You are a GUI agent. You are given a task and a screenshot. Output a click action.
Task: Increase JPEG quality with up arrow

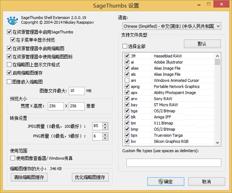[x=105, y=124]
